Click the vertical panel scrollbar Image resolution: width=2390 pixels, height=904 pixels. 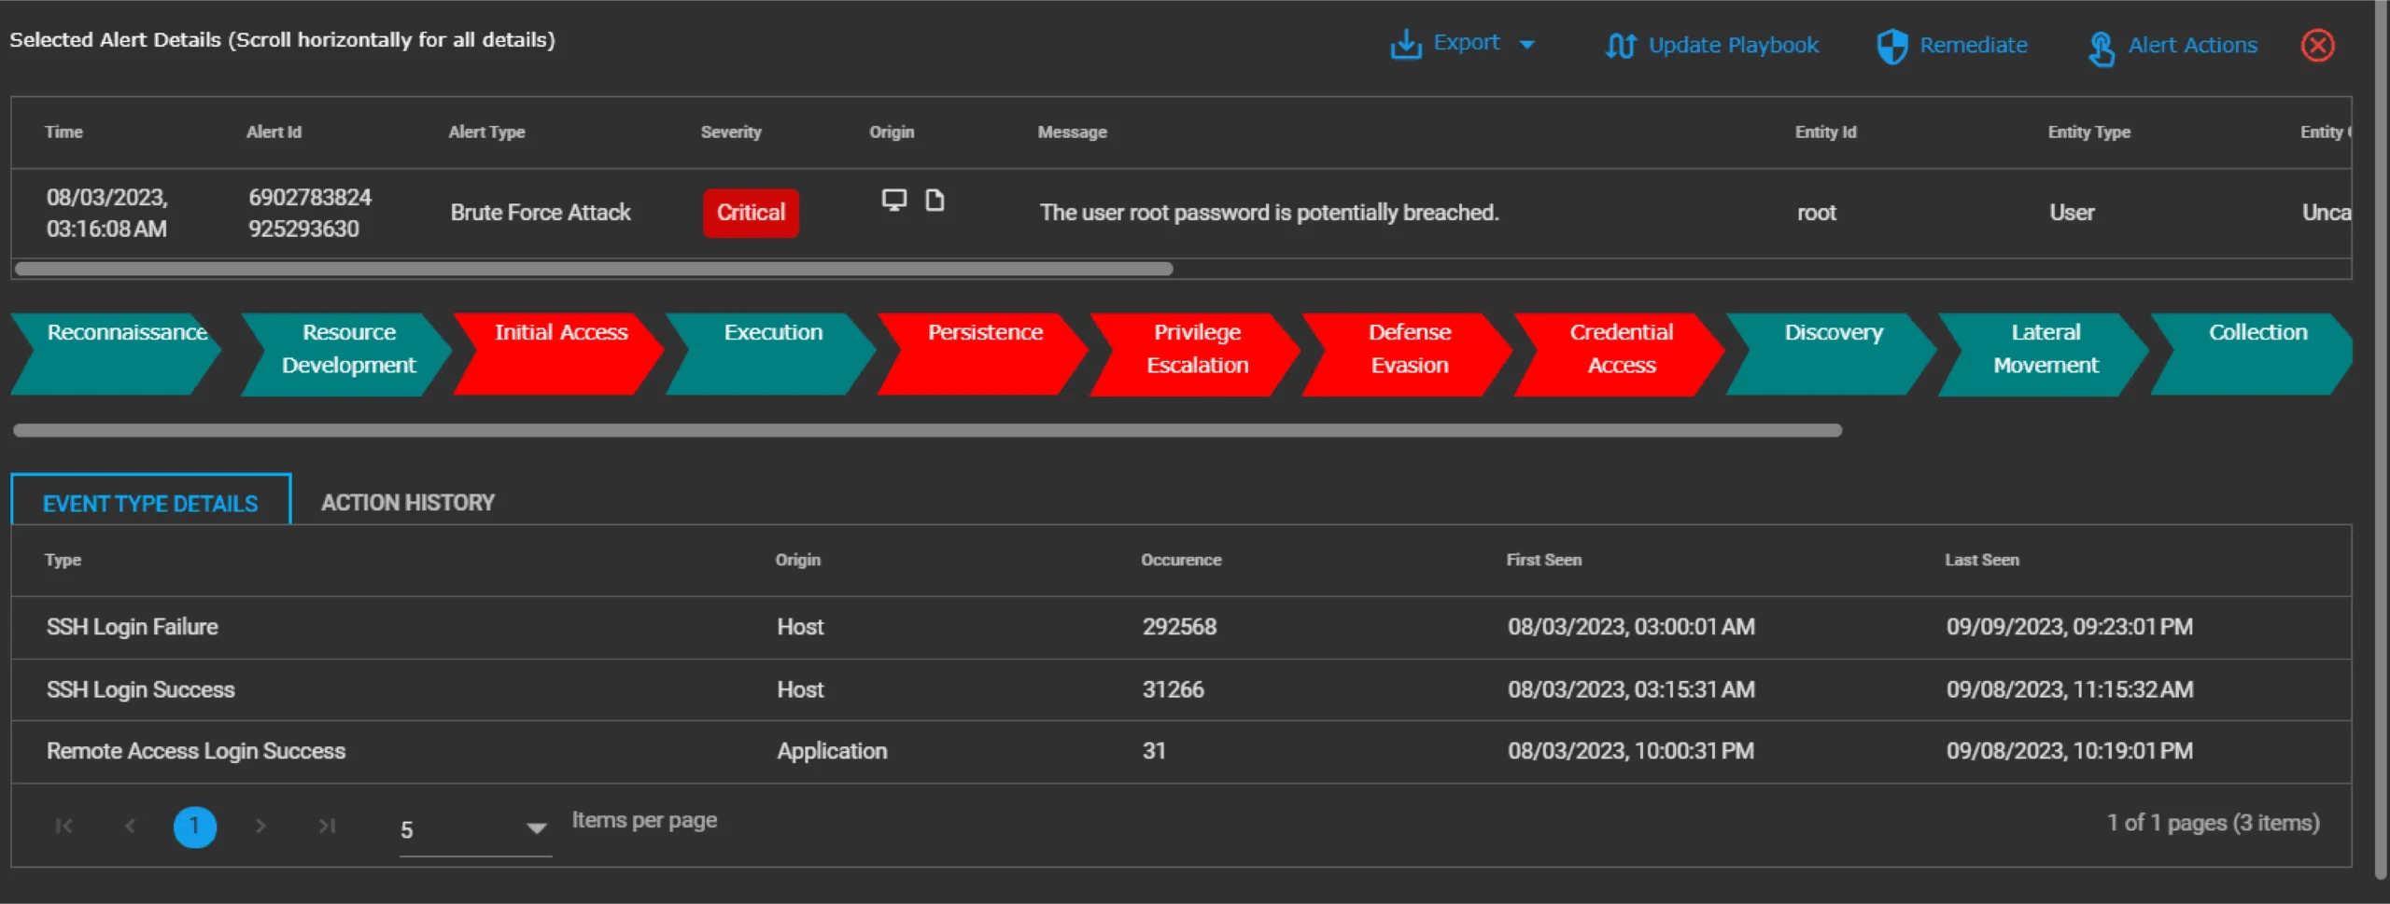click(x=2381, y=438)
